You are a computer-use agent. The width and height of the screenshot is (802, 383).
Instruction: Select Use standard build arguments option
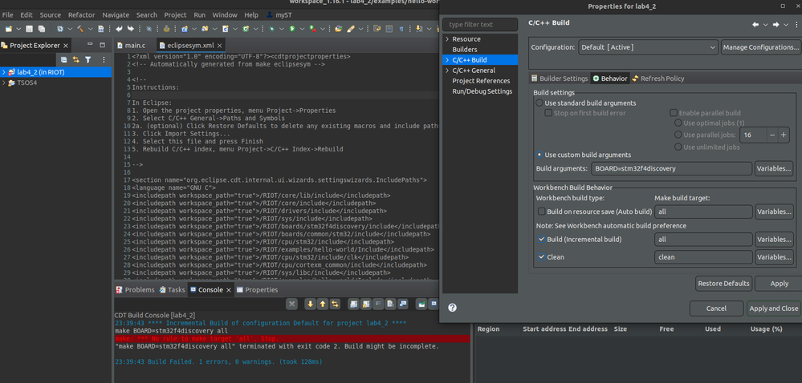click(539, 103)
